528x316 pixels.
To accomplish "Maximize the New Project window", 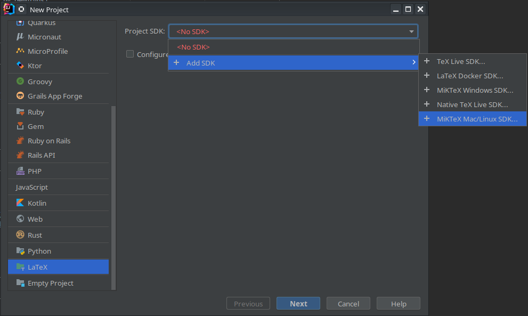I will (408, 9).
